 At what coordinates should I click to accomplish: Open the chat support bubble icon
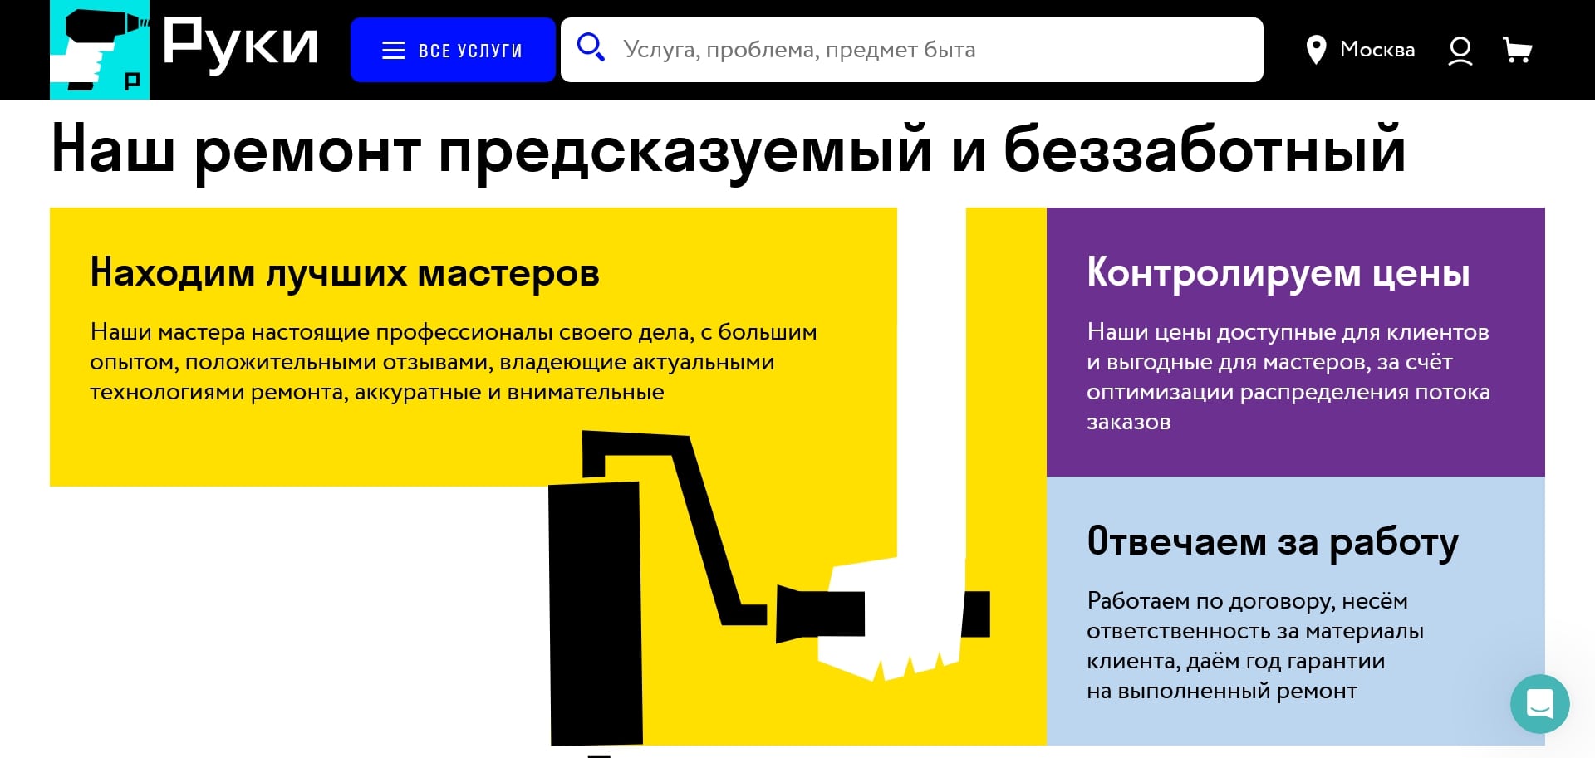[x=1540, y=704]
